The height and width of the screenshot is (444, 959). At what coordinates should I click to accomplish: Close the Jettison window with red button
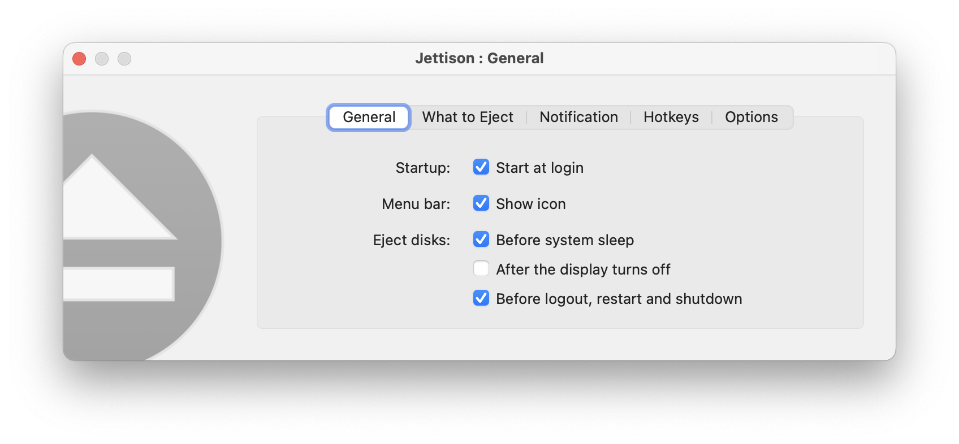(x=79, y=59)
